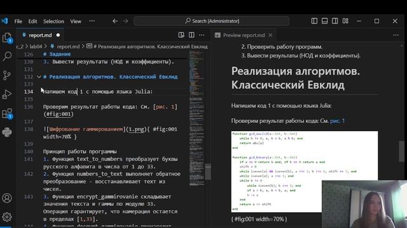The height and width of the screenshot is (228, 407).
Task: Click the editor vertical scrollbar thumb
Action: pos(208,172)
